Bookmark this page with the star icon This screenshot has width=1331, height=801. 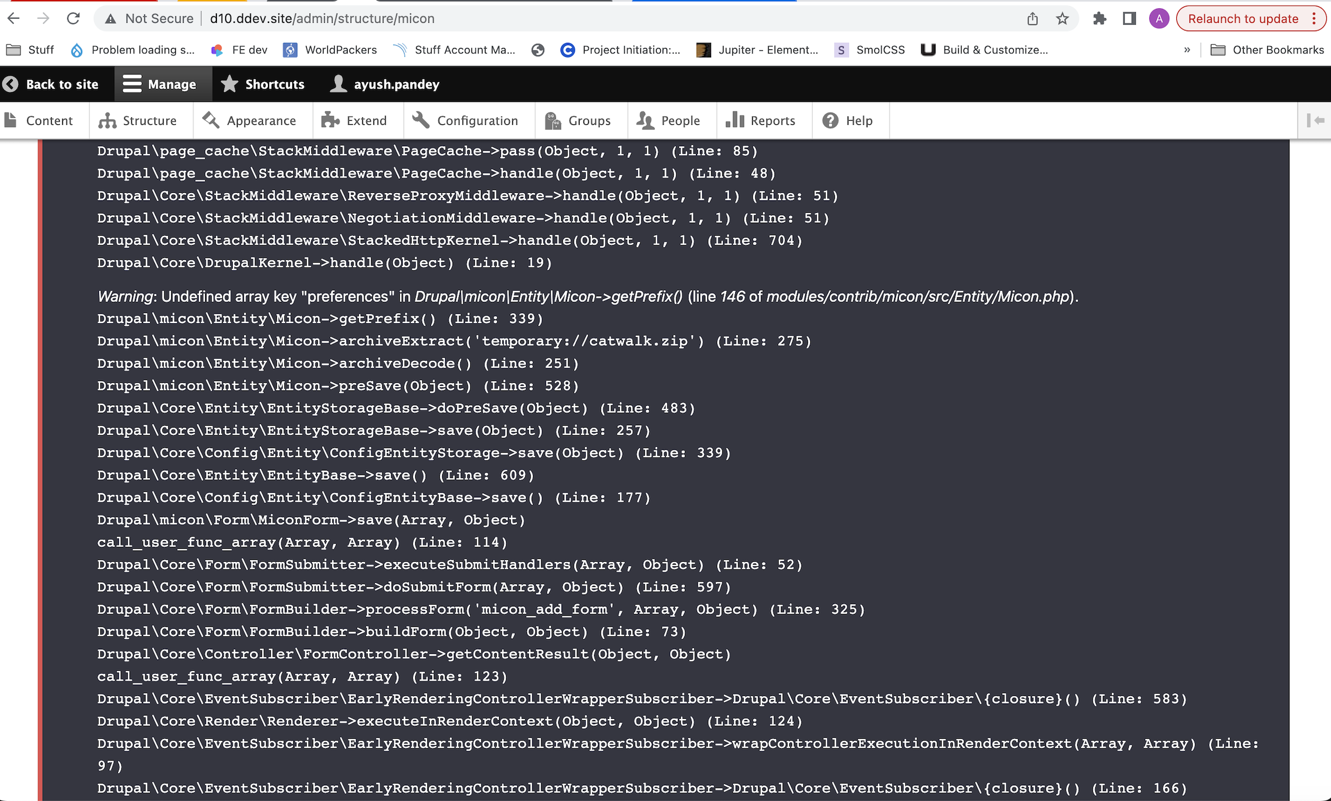1062,18
